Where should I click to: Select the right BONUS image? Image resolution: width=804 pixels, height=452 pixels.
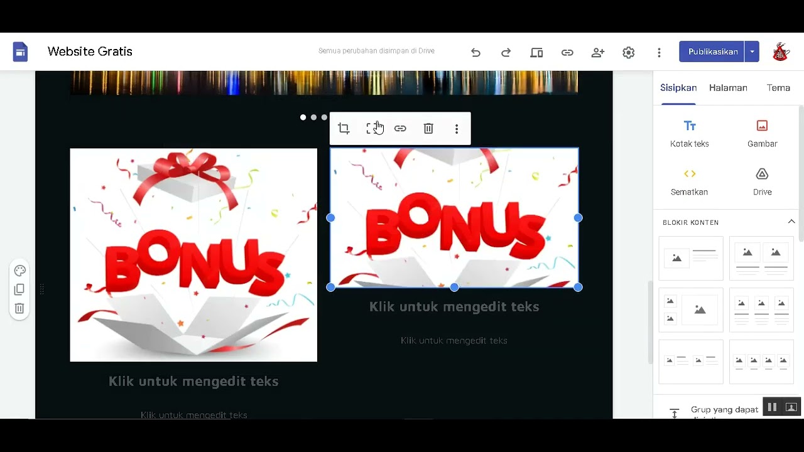[x=454, y=218]
